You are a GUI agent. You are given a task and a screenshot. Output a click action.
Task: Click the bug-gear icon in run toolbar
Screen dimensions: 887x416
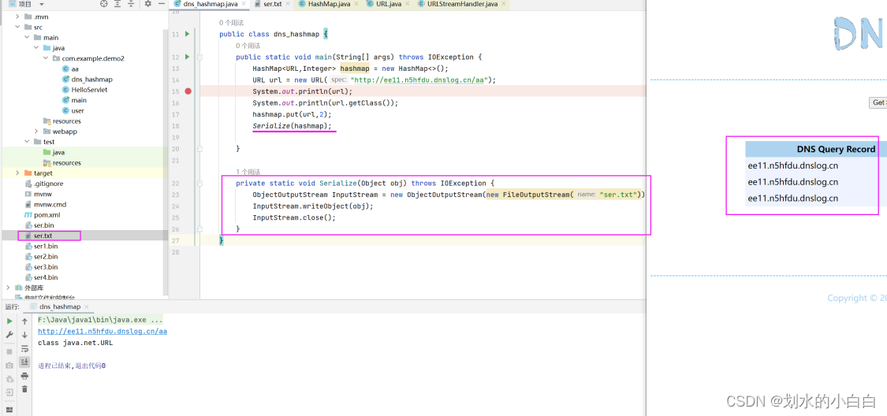click(x=9, y=379)
